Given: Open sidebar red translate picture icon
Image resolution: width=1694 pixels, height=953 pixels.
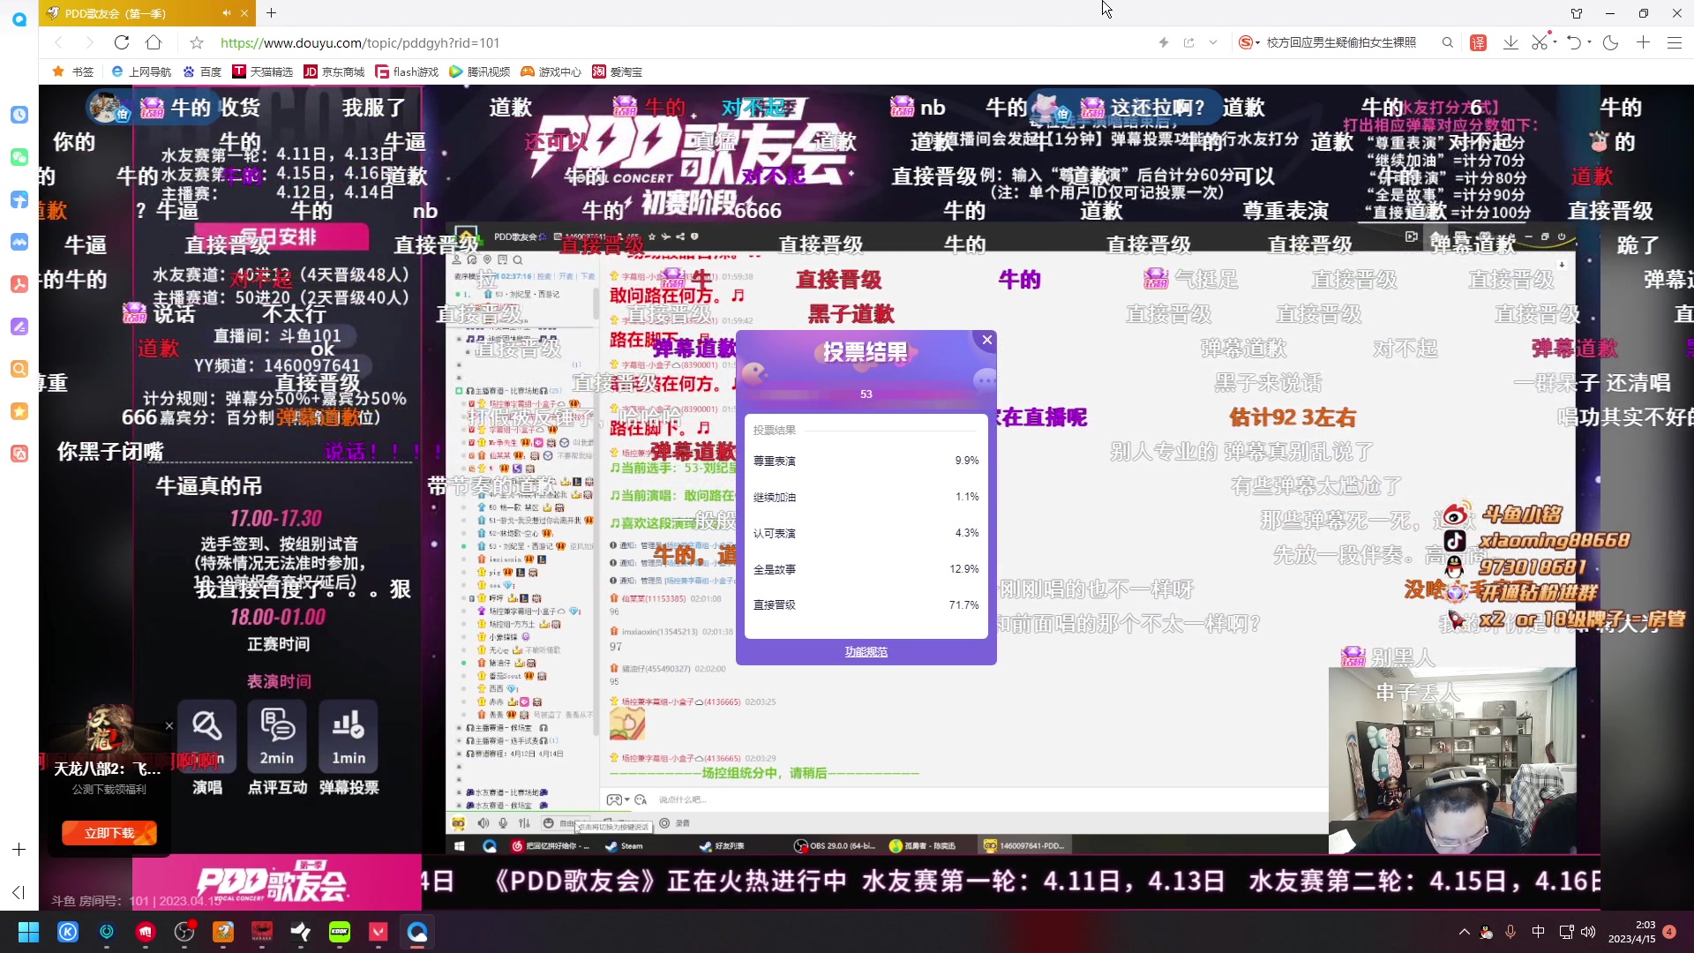Looking at the screenshot, I should click(x=19, y=454).
